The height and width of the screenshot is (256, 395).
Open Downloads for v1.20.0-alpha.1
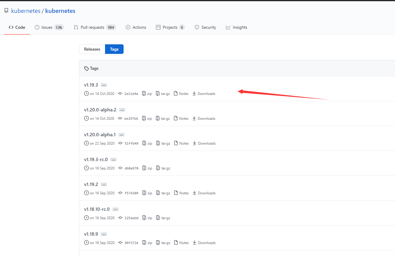point(204,143)
